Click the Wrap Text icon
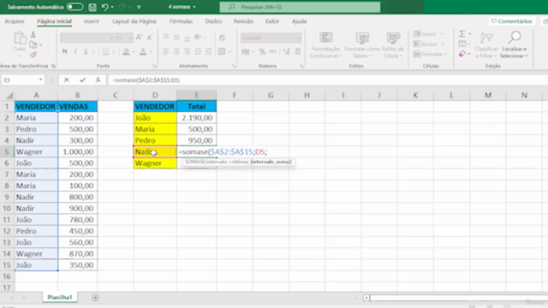Screen dimensions: 548x308 [222, 38]
